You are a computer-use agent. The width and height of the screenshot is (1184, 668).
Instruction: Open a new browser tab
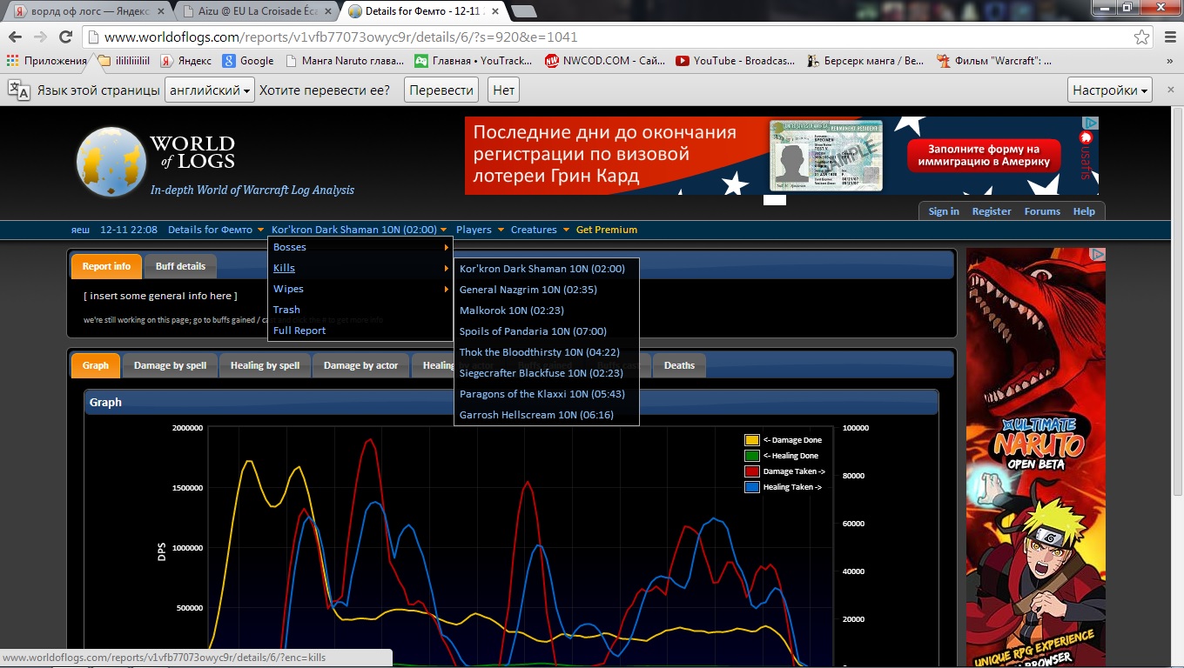tap(523, 11)
